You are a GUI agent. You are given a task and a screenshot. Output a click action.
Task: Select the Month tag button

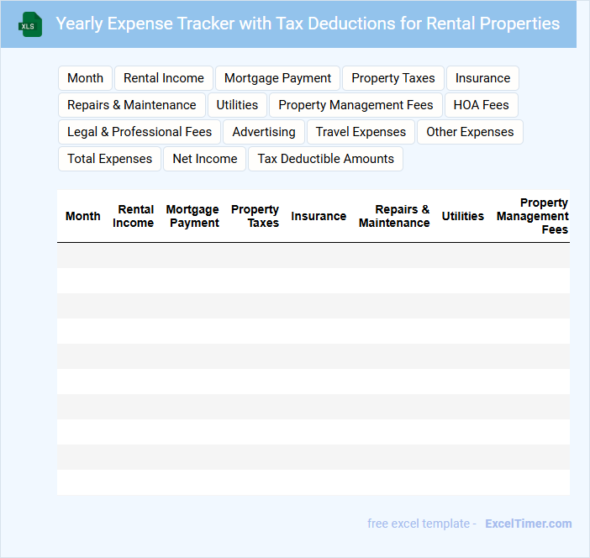coord(85,78)
